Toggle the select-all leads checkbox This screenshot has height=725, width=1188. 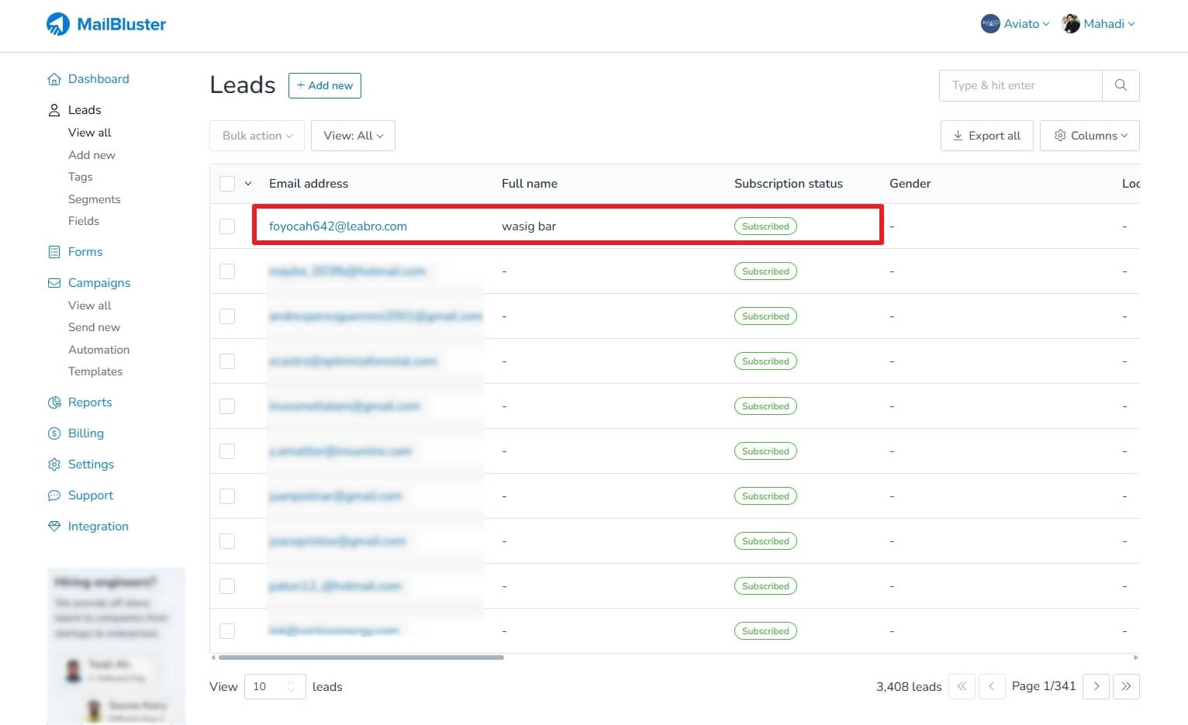click(x=227, y=184)
